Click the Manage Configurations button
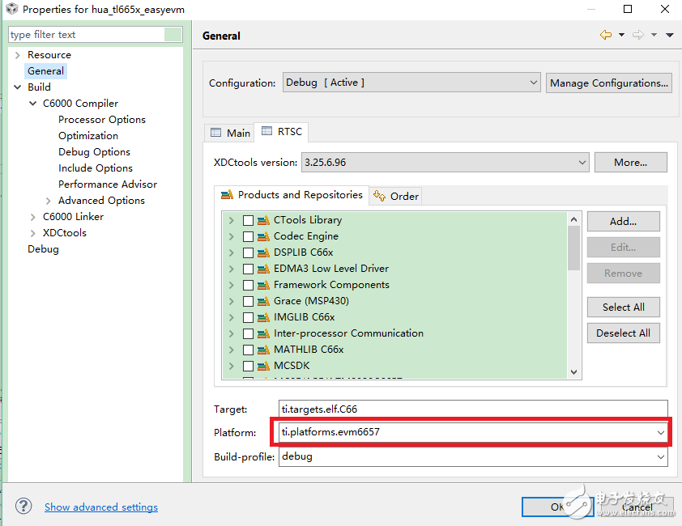The width and height of the screenshot is (682, 526). [609, 83]
